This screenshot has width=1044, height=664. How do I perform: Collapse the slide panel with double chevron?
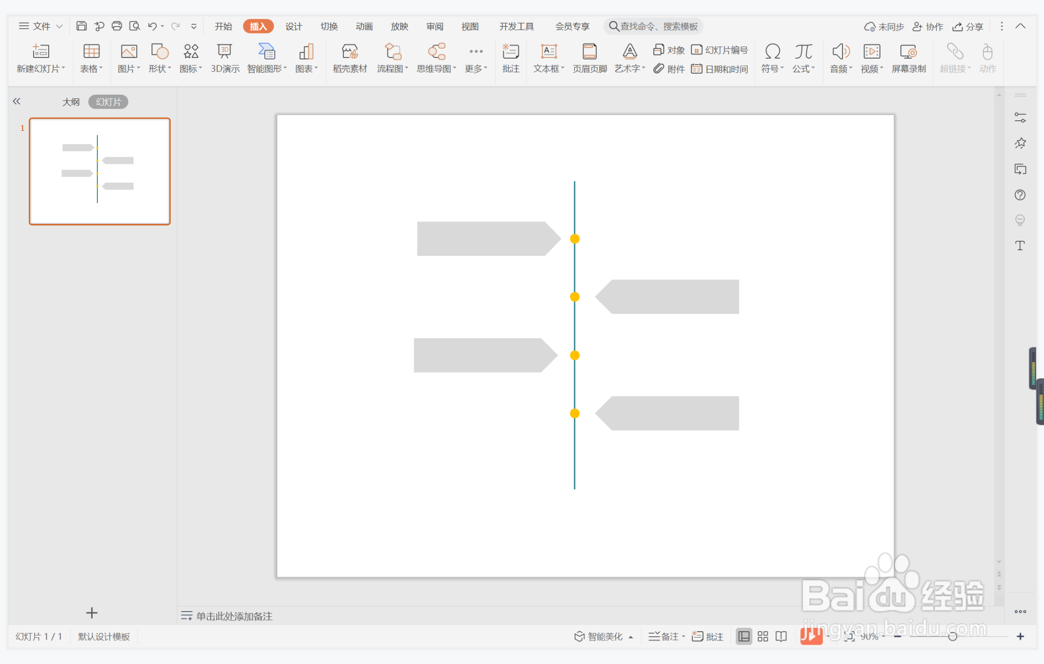click(17, 102)
